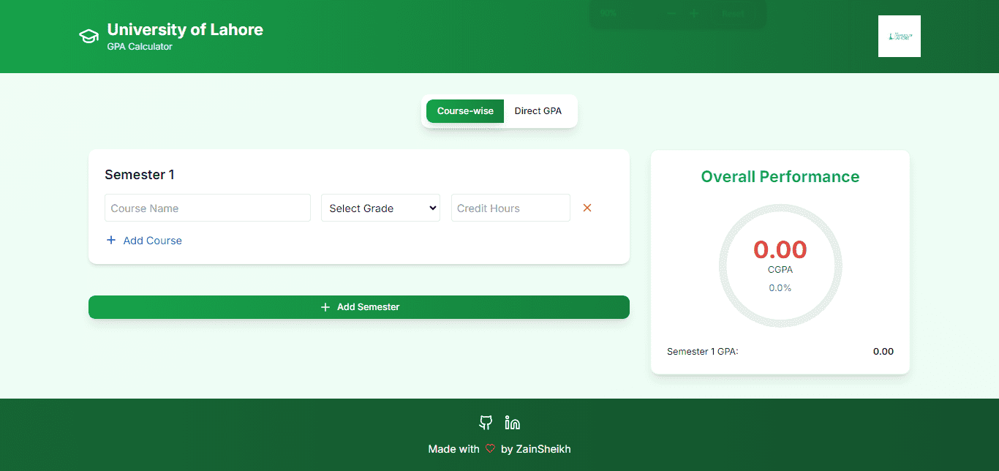Click the Semester 1 GPA label
999x471 pixels.
(x=703, y=352)
